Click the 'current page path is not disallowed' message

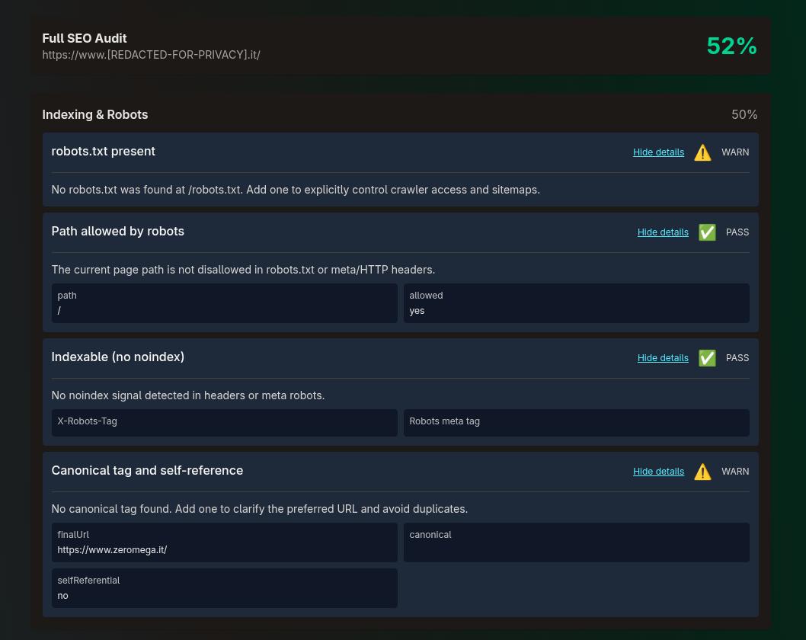tap(243, 270)
